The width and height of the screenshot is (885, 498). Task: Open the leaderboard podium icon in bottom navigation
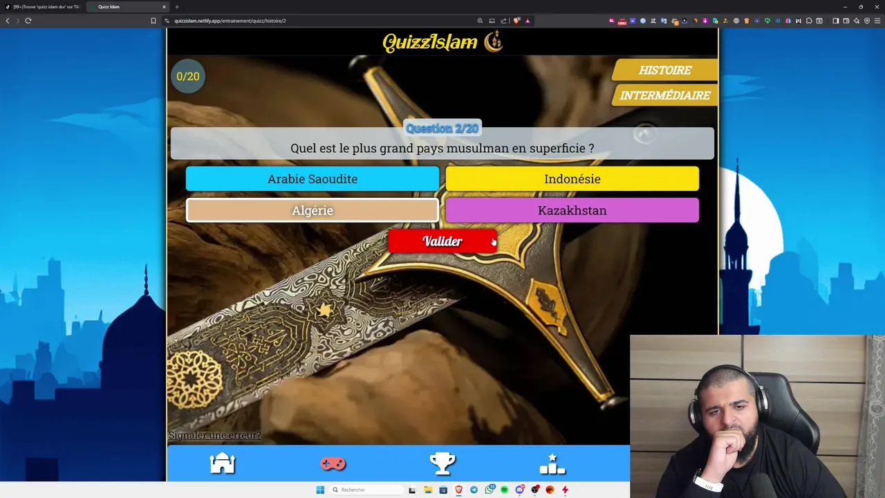tap(552, 463)
